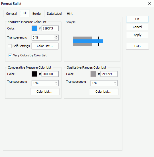Screen dimensions: 154x157
Task: Confirm with the OK button
Action: pos(137,19)
